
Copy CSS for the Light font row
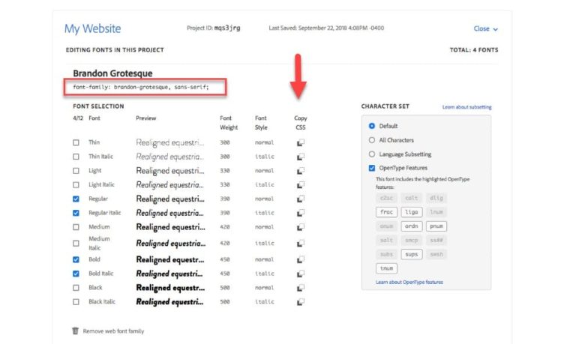point(301,171)
